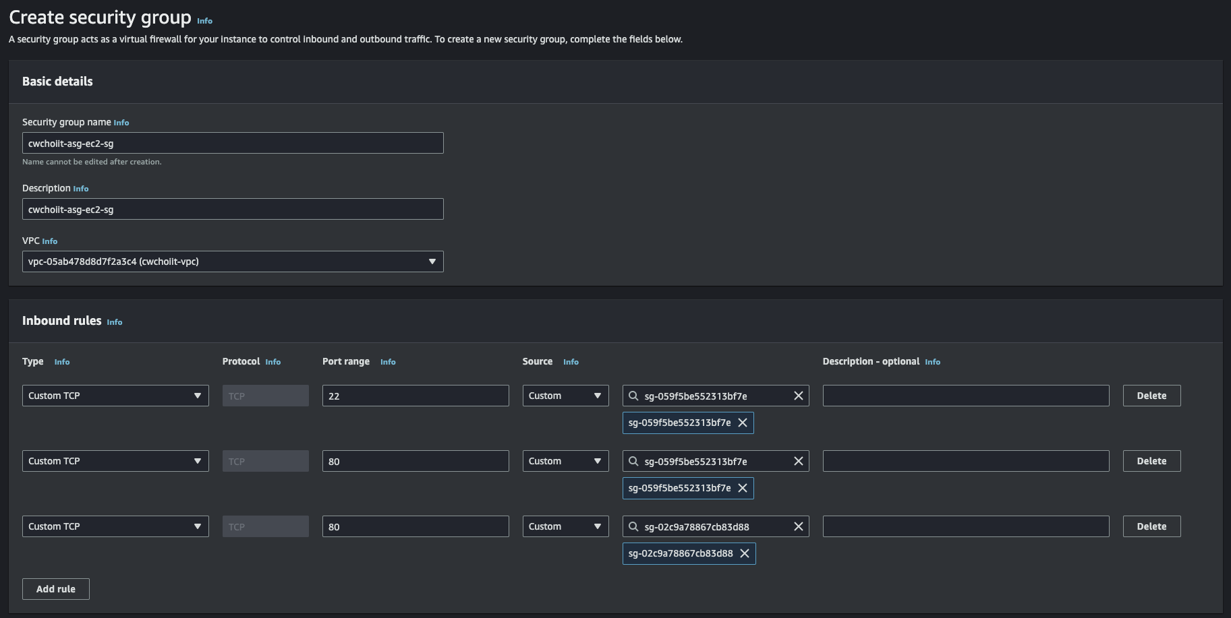Click the Security group name input field
The image size is (1231, 618).
[233, 143]
